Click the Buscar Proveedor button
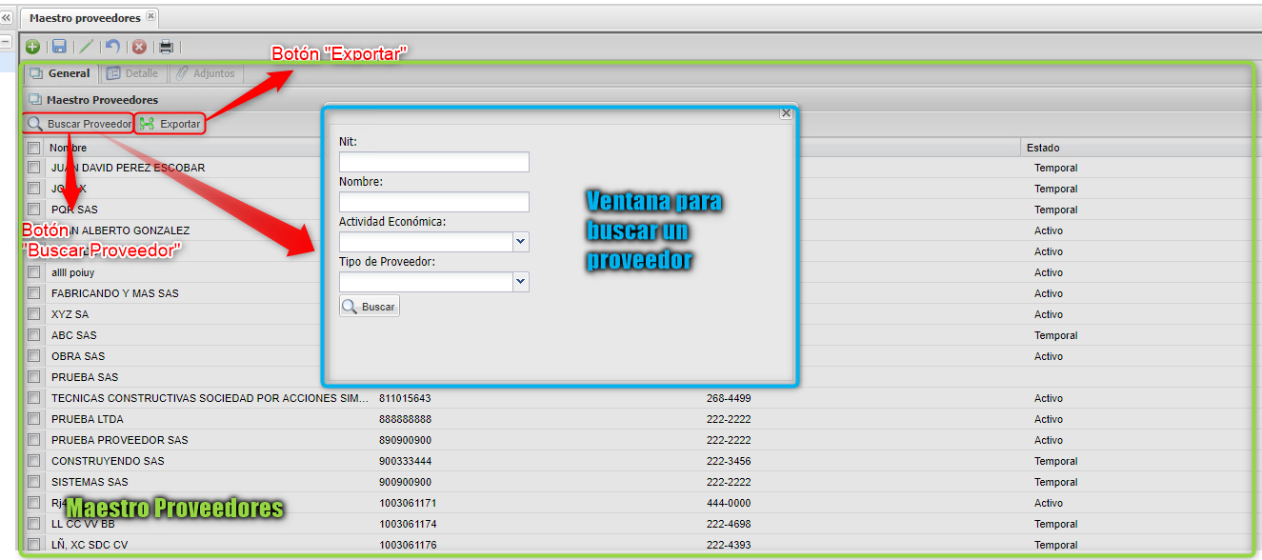 coord(79,124)
